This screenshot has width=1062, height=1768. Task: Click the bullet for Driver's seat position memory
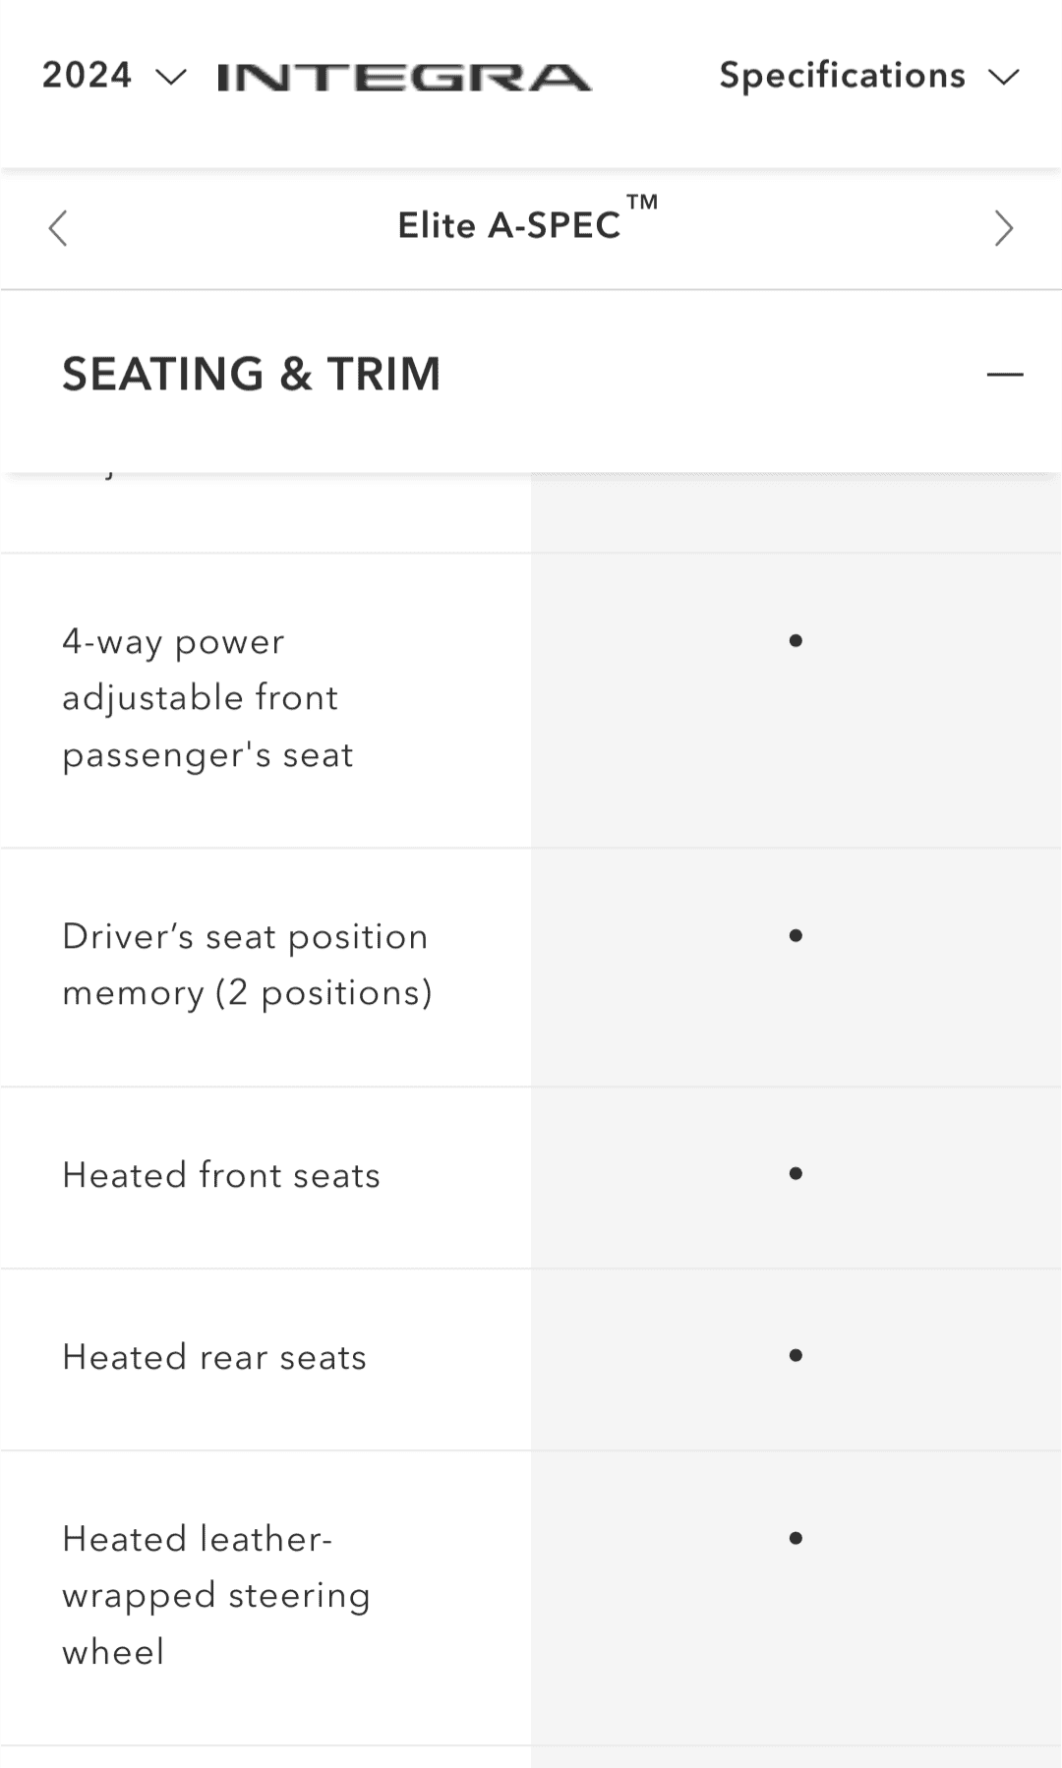[796, 935]
